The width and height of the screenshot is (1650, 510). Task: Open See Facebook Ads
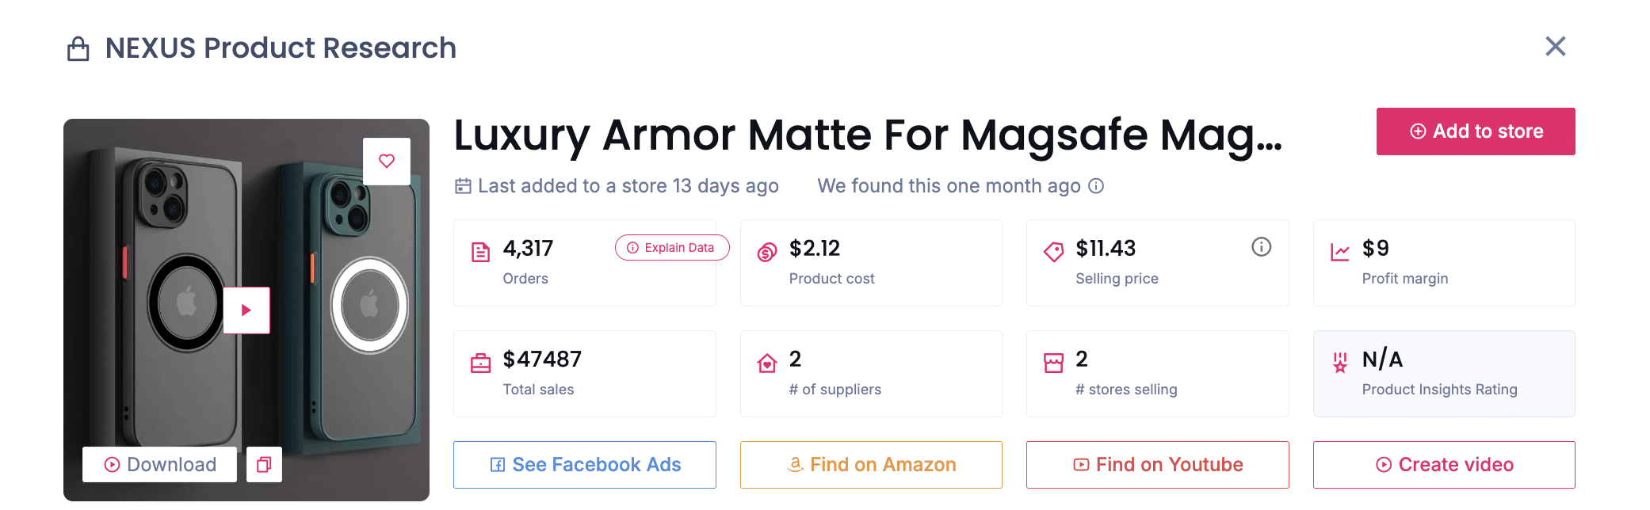[585, 465]
